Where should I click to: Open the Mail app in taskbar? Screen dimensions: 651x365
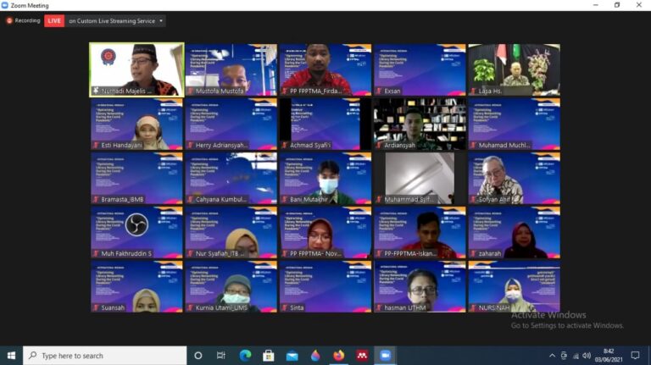[x=292, y=356]
